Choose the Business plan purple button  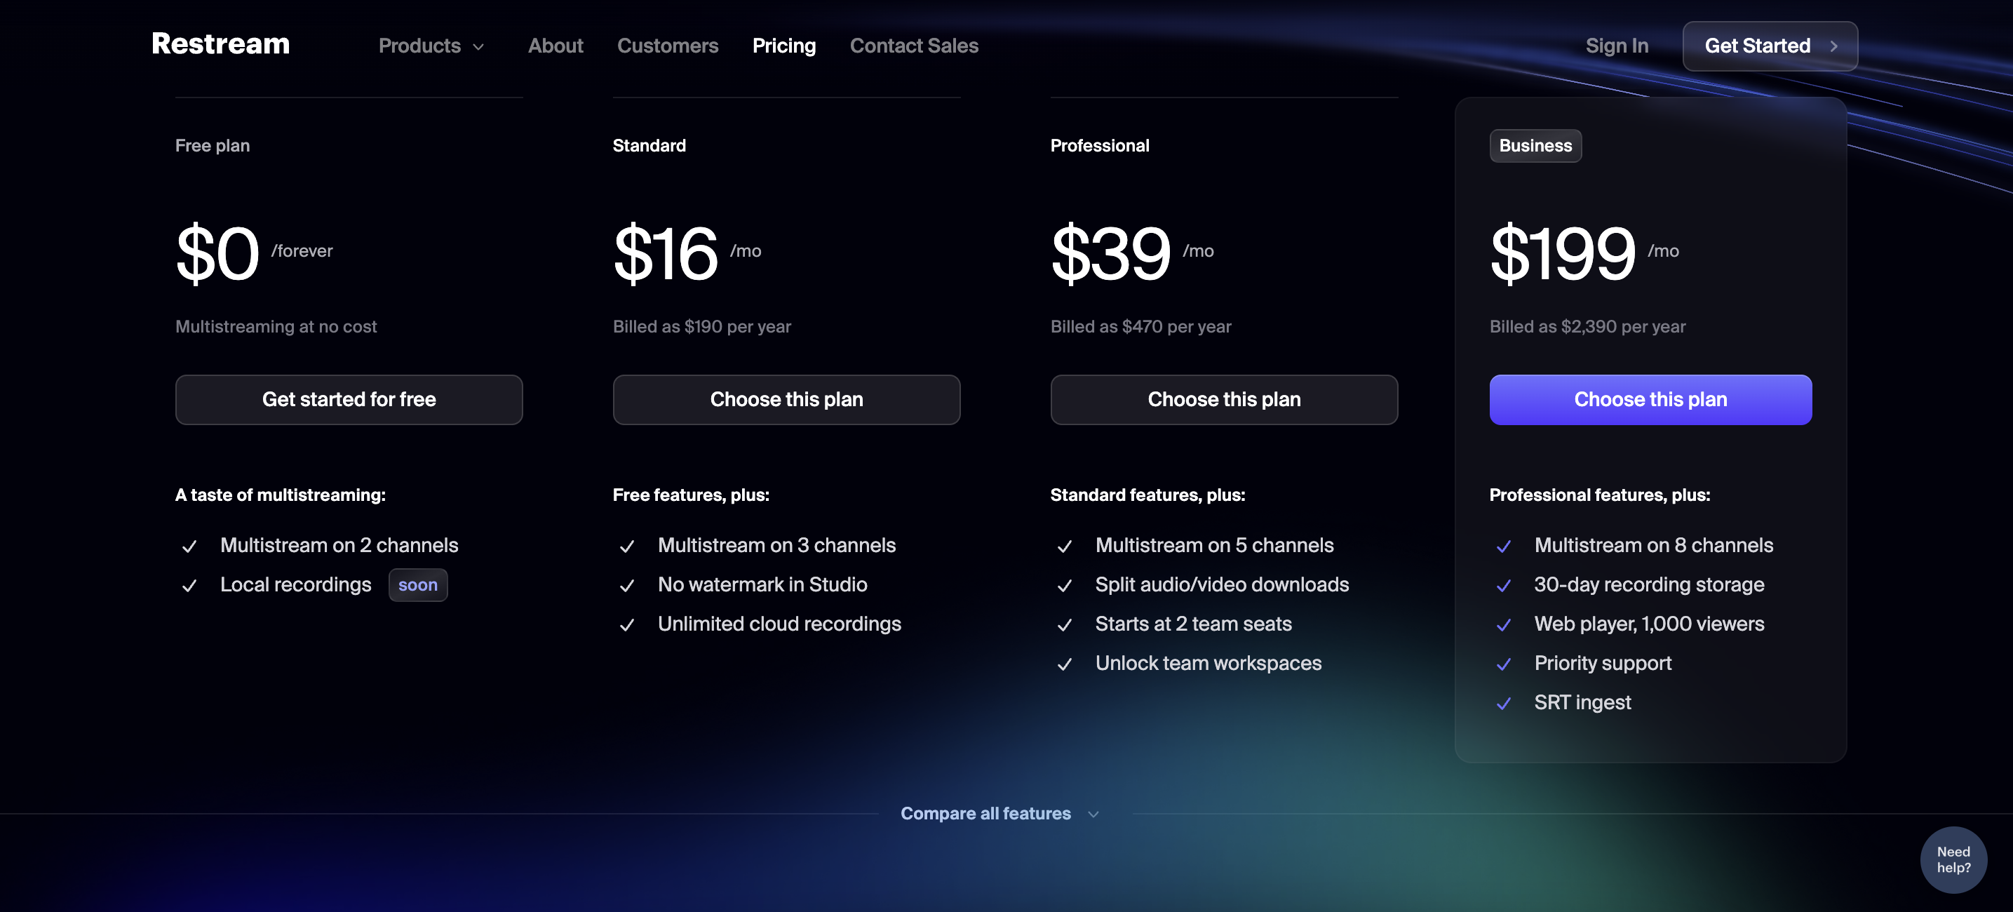click(x=1650, y=399)
